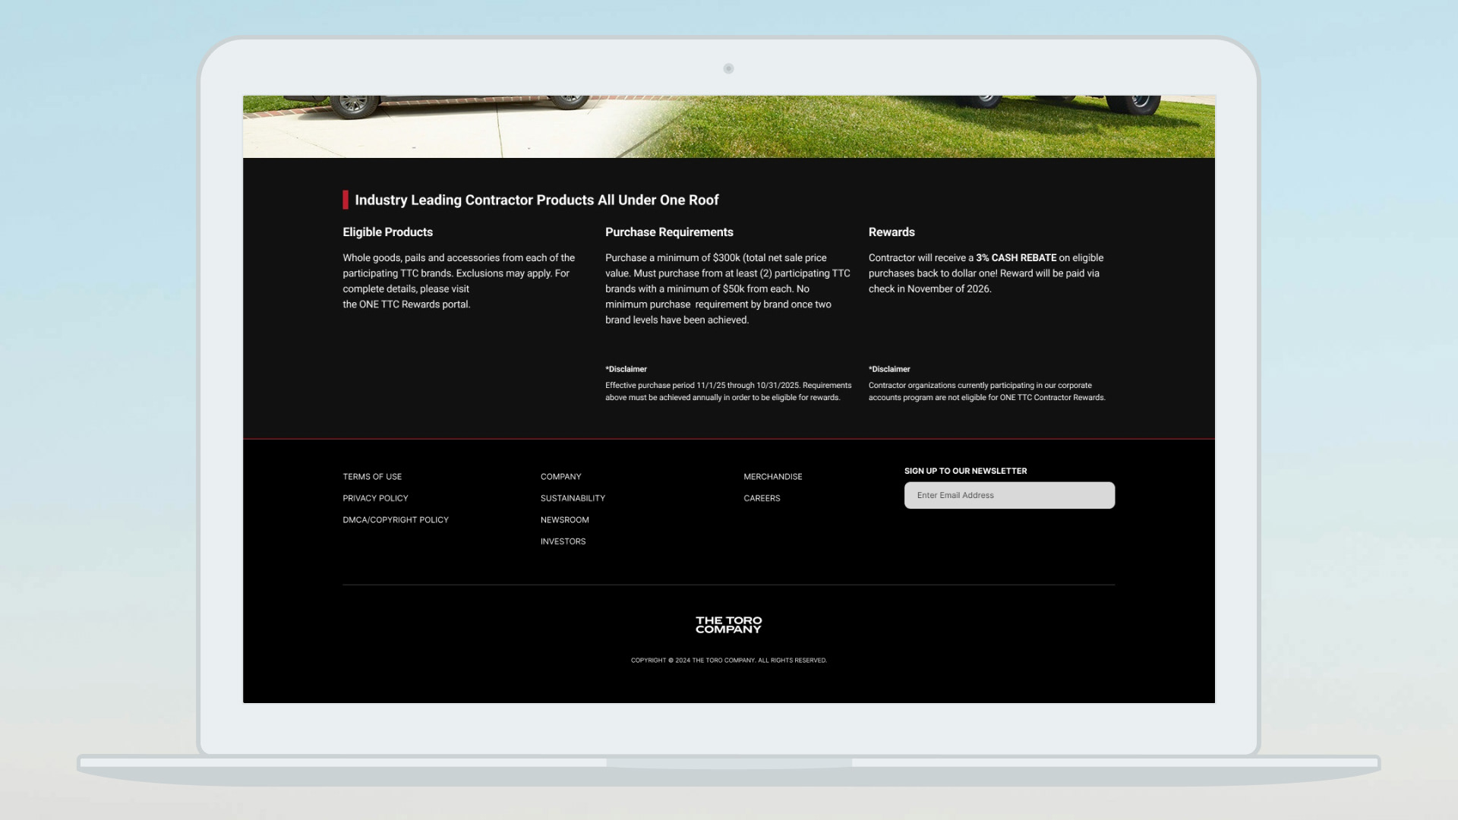Click the Sign Up To Our Newsletter label
The height and width of the screenshot is (820, 1458).
965,471
